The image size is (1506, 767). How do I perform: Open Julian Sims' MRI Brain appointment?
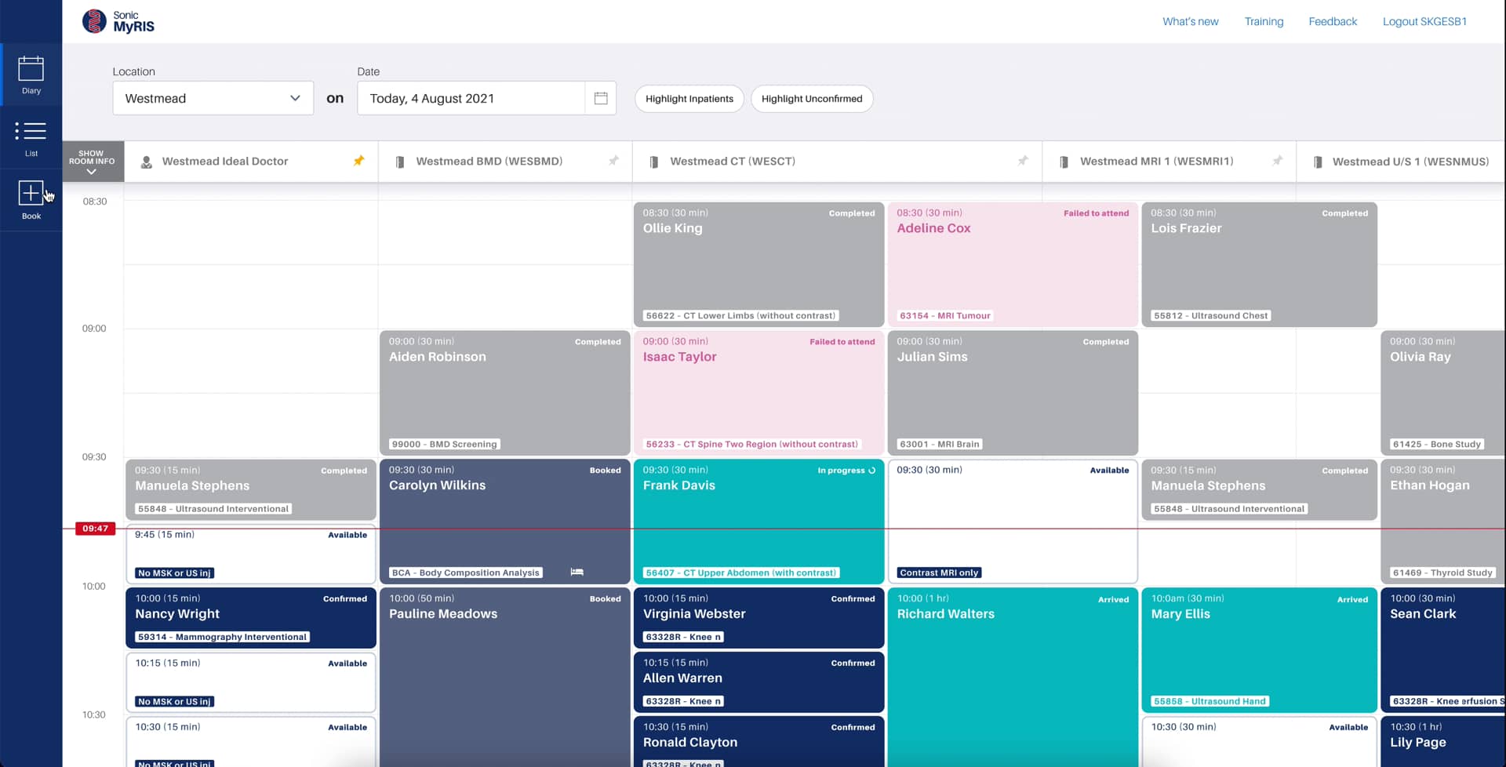pyautogui.click(x=1013, y=393)
